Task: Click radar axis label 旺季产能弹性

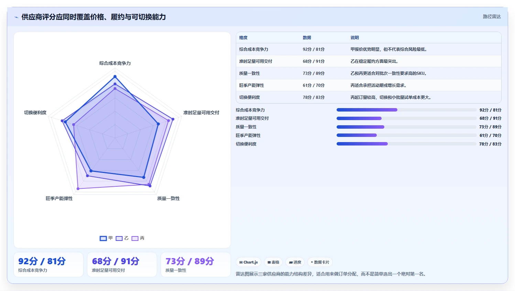Action: [x=59, y=198]
